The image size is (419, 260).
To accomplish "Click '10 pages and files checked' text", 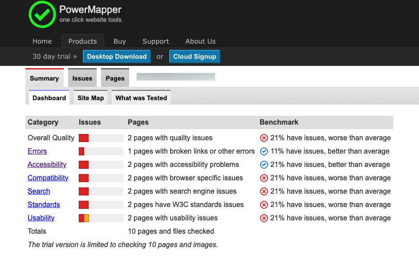I will [x=171, y=232].
